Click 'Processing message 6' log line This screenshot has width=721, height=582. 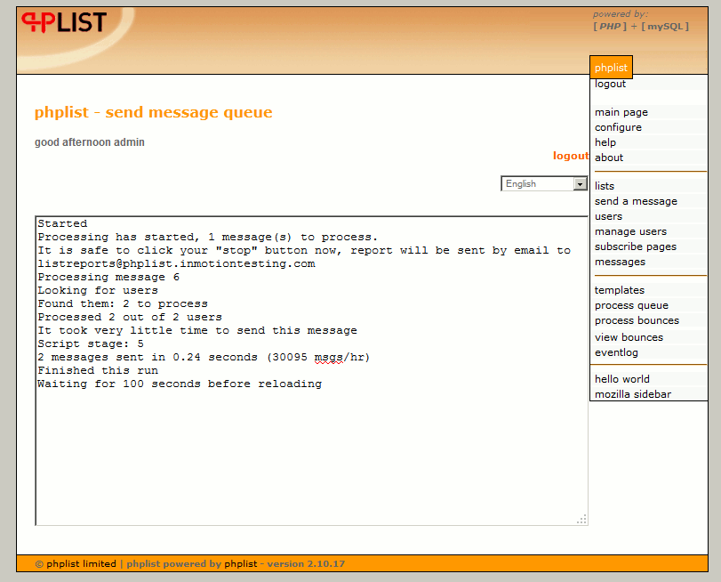[x=108, y=277]
